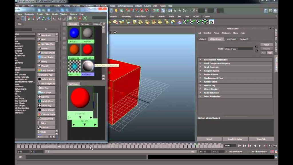Expand the Extra Attributes section
293x165 pixels.
(x=235, y=96)
